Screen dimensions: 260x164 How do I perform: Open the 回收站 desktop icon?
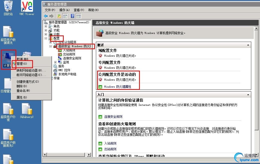(x=8, y=8)
